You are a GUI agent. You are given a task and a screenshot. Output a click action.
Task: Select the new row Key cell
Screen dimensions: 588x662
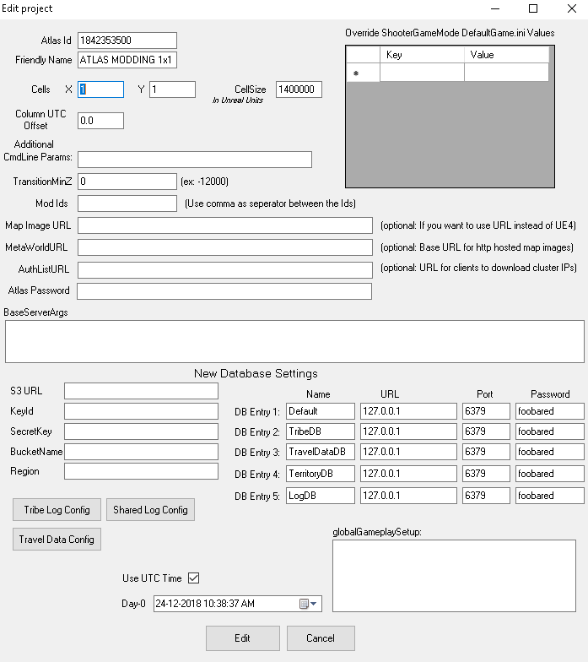422,73
